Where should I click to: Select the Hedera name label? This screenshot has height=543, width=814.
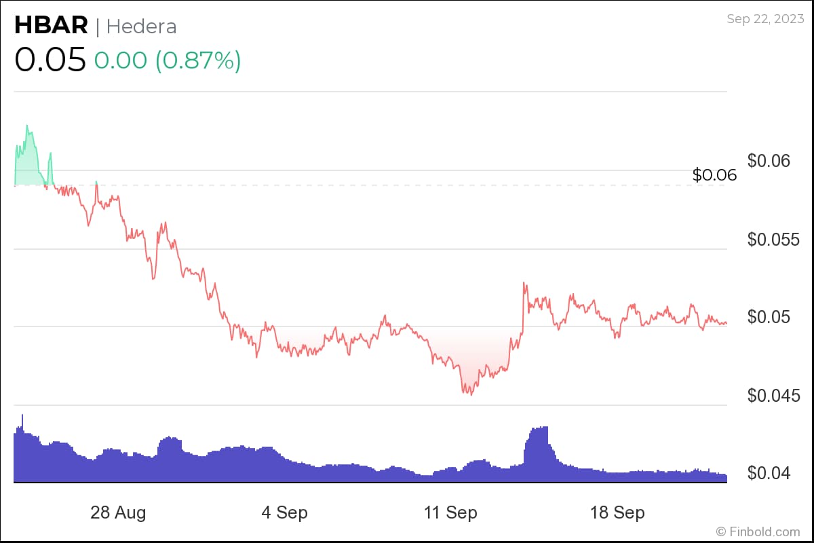click(x=142, y=26)
